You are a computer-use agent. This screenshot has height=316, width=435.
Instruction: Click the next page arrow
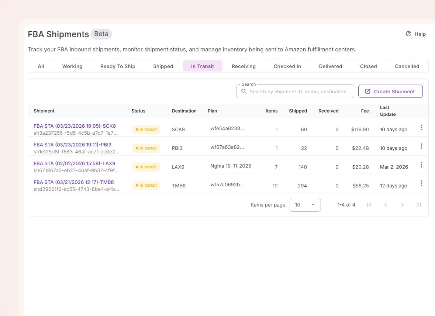[403, 205]
